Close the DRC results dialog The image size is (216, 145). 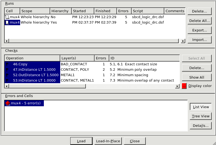[x=135, y=141]
